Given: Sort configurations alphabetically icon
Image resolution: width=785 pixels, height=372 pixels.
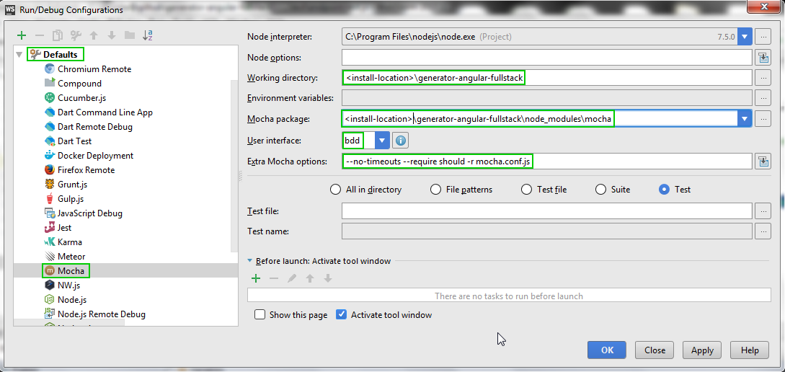Looking at the screenshot, I should tap(148, 35).
